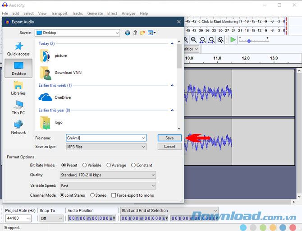The image size is (302, 231).
Task: Select Joint Stereo channel mode
Action: click(x=73, y=195)
